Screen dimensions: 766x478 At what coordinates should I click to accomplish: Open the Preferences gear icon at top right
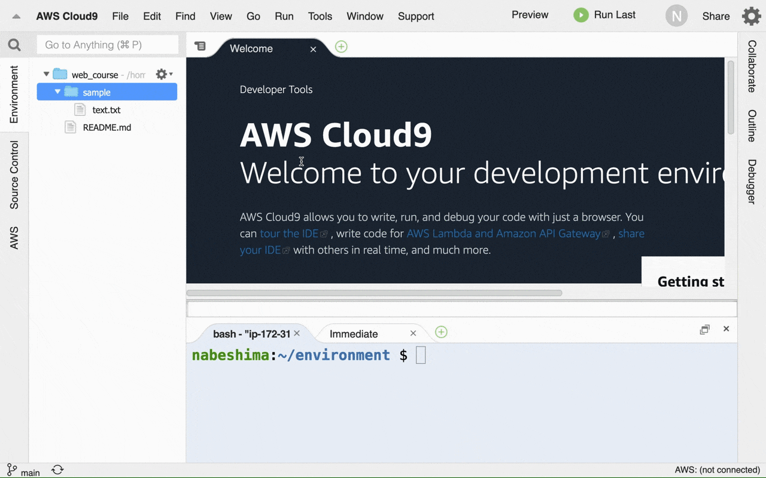click(x=752, y=16)
